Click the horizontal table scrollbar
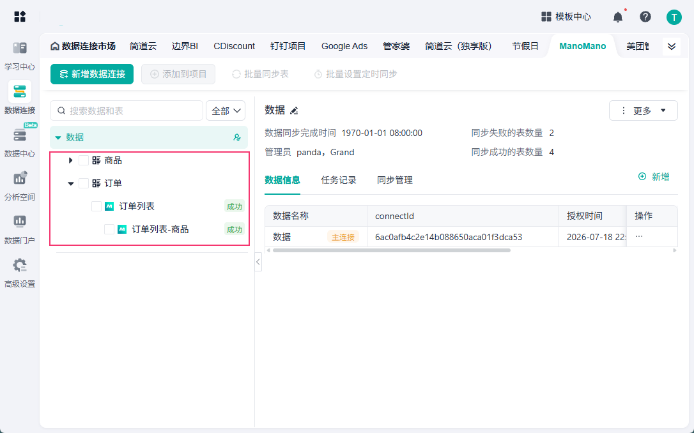Screen dimensions: 694x433 [391, 250]
